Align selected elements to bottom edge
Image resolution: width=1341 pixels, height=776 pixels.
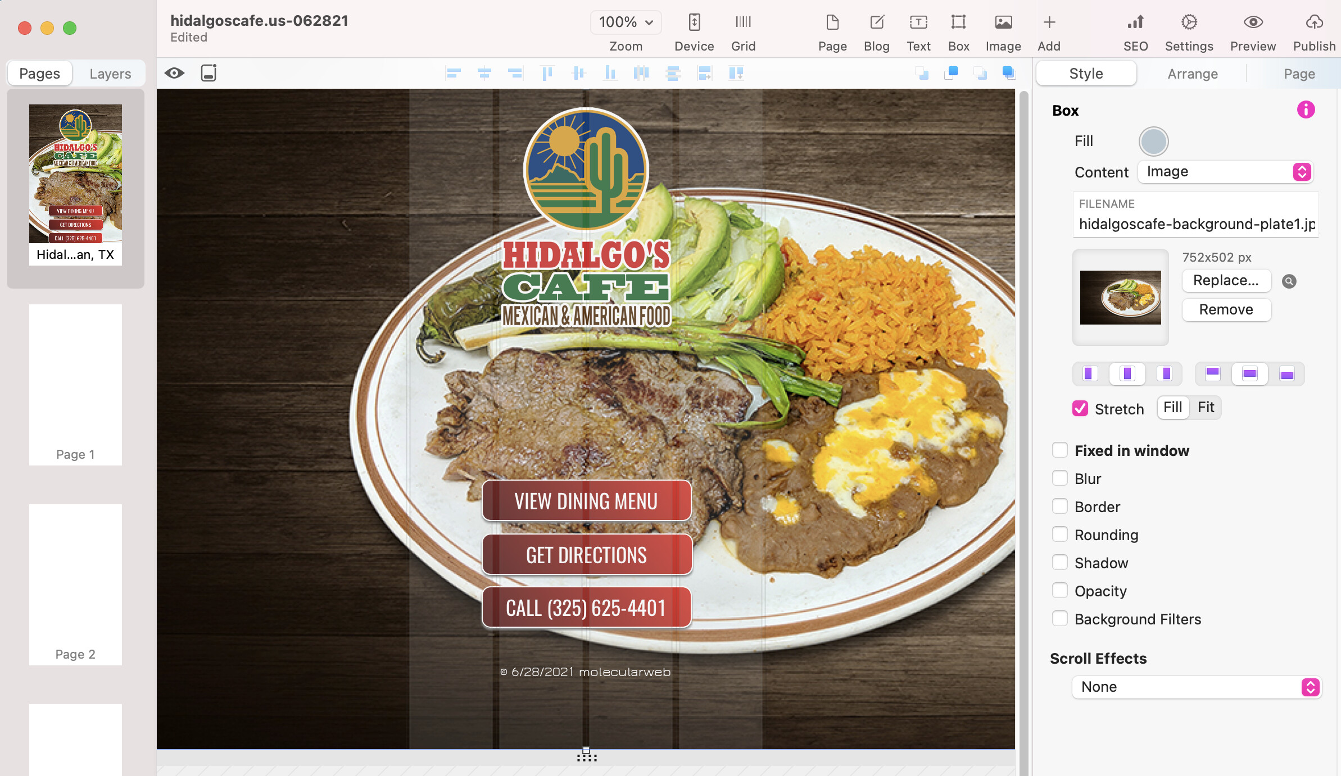point(610,73)
